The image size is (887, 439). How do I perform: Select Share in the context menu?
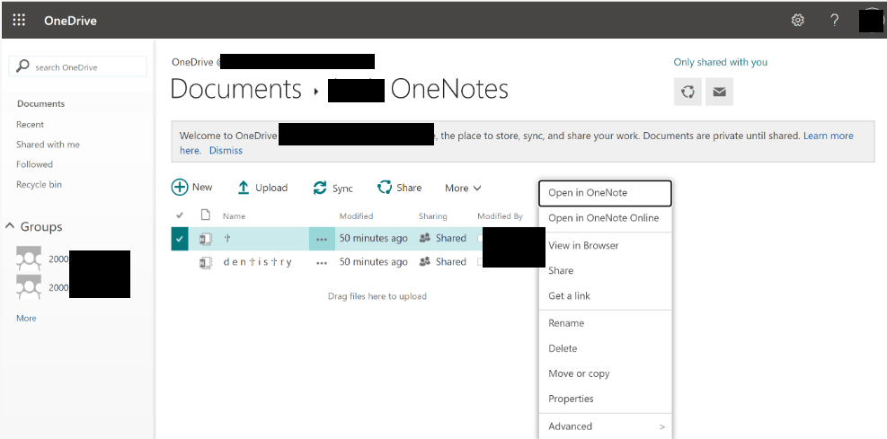click(606, 270)
